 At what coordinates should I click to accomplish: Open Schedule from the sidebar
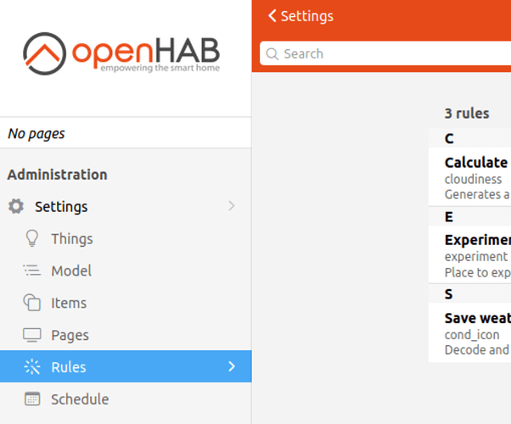click(x=80, y=399)
